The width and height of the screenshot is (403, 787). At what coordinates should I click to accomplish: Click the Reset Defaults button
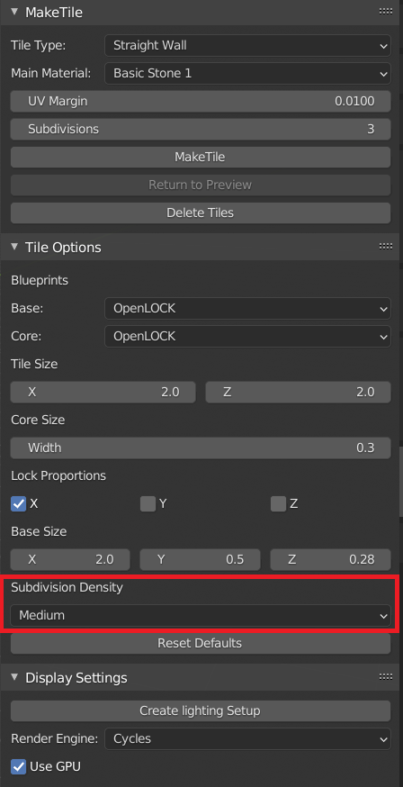click(x=201, y=643)
